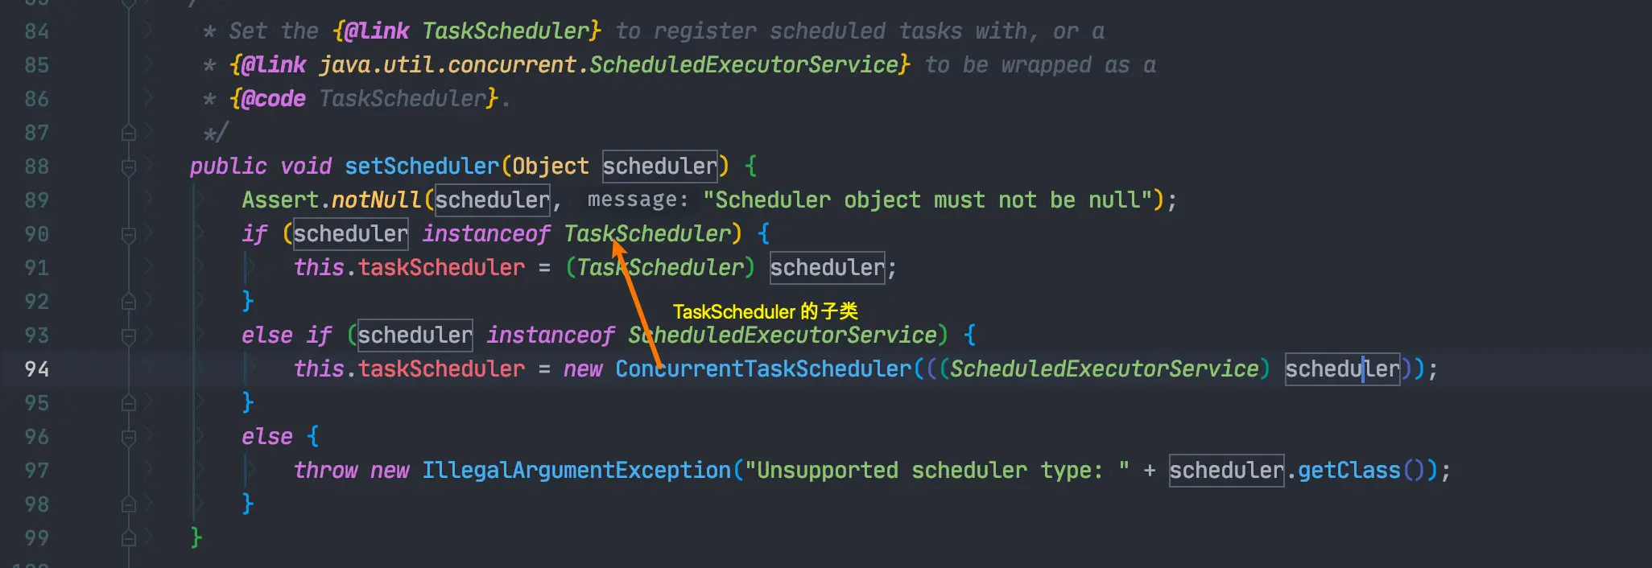Screen dimensions: 1652x568
Task: Click fold end marker on line 98
Action: click(128, 504)
